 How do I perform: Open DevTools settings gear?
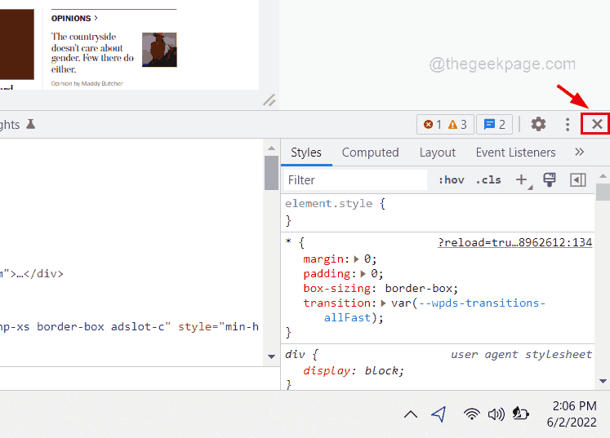pos(538,124)
